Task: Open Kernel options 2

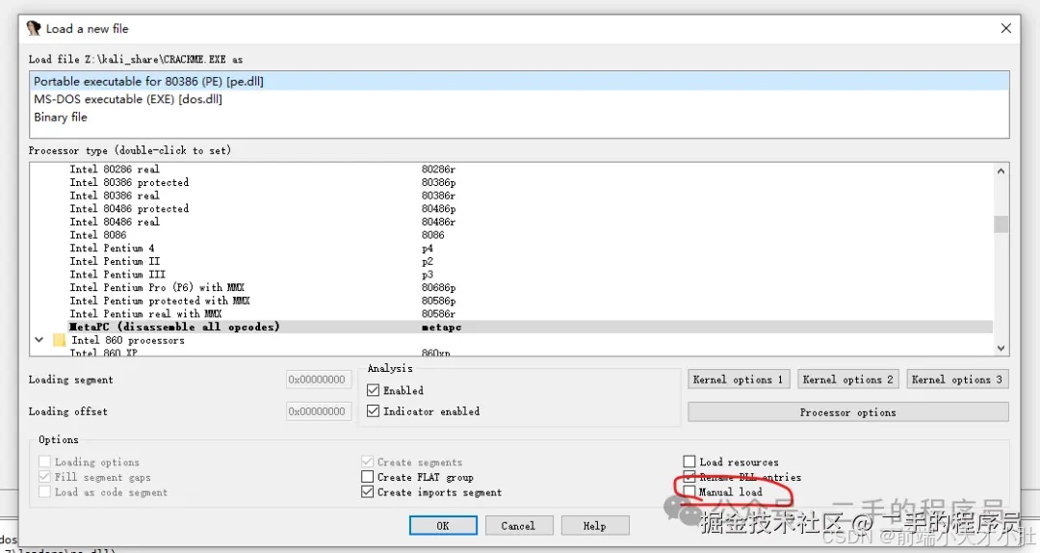Action: pyautogui.click(x=847, y=380)
